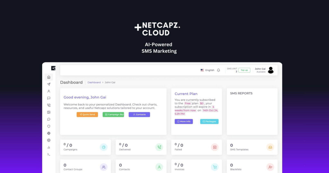Open the round chat bubble sidebar icon

[x=49, y=119]
